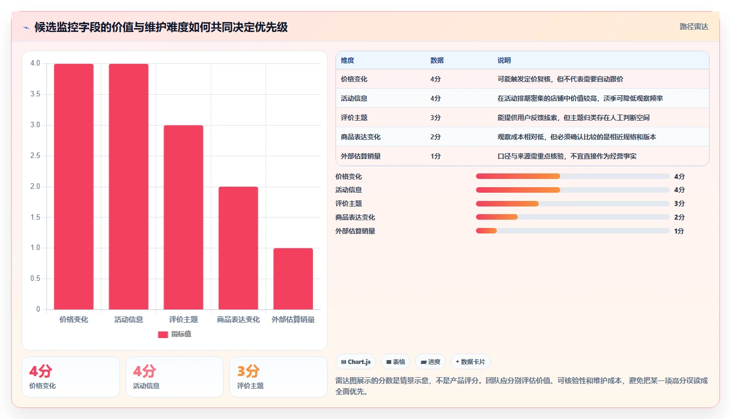Click the 外部估算销量 x-axis label
The width and height of the screenshot is (731, 419).
click(x=293, y=319)
